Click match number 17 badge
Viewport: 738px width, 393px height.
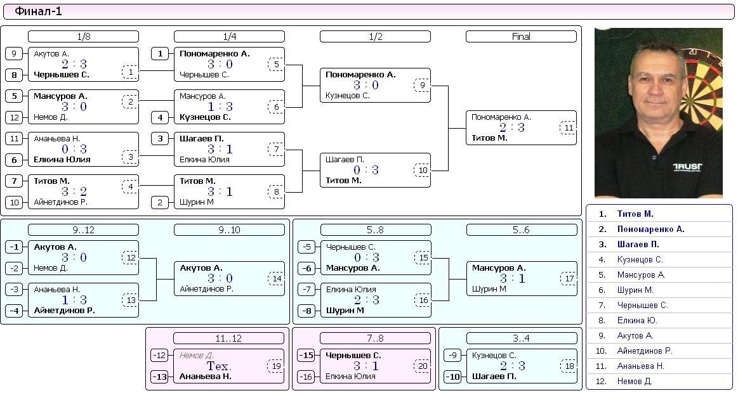569,279
